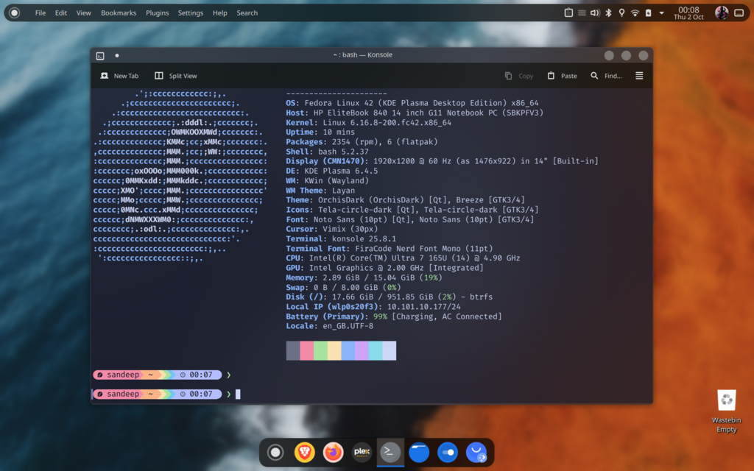Image resolution: width=754 pixels, height=471 pixels.
Task: Click the text 'konsole 25.8.1'
Action: (x=364, y=239)
